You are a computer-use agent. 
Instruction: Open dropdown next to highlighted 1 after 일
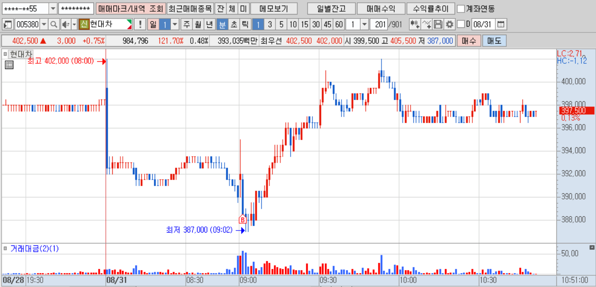[175, 25]
